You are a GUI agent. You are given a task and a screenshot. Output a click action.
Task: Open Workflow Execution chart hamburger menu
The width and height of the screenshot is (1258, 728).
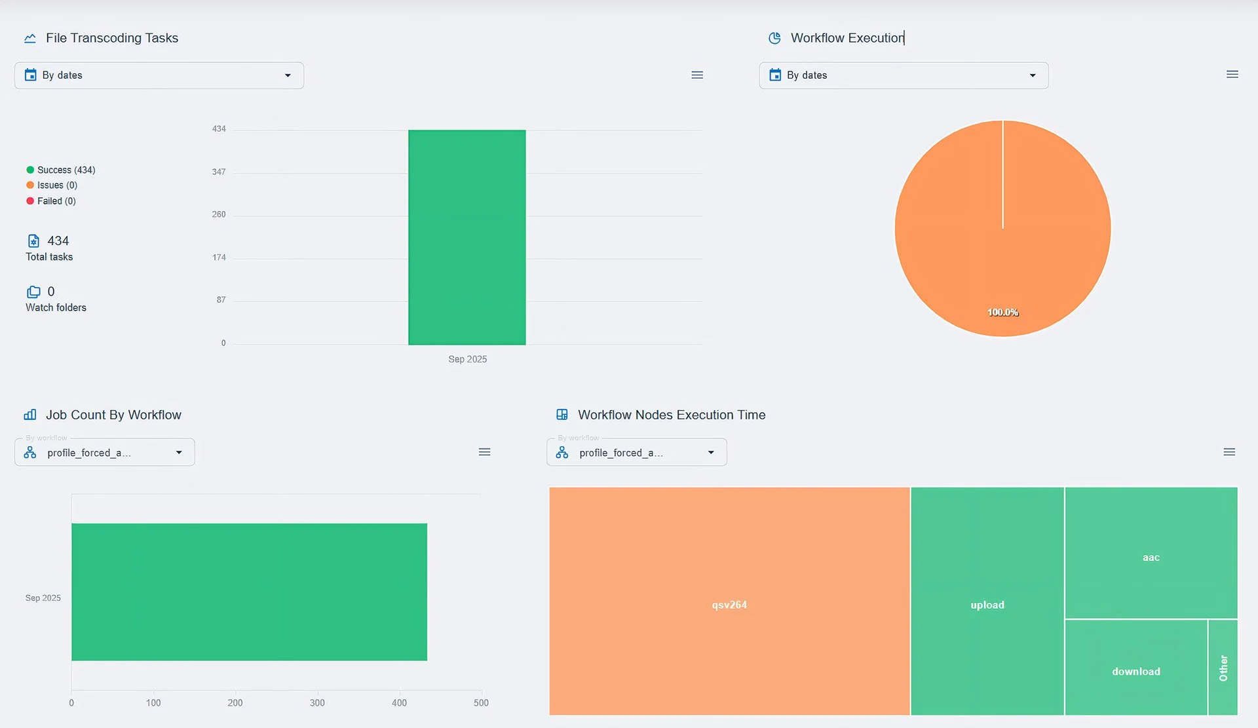pos(1232,75)
